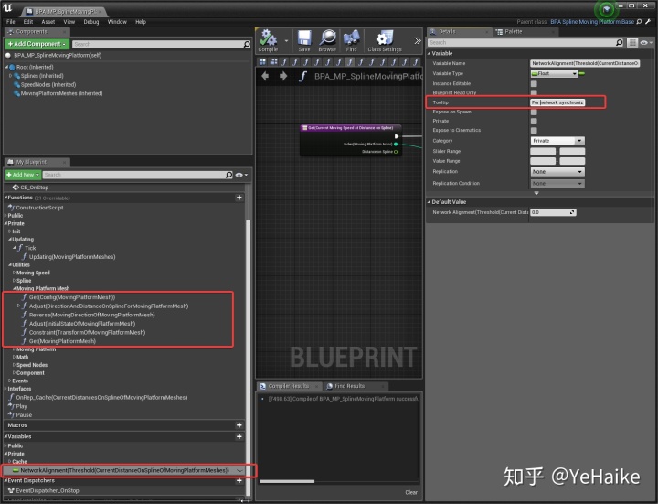Image resolution: width=658 pixels, height=504 pixels.
Task: Expand advanced Variable properties arrow
Action: click(536, 193)
